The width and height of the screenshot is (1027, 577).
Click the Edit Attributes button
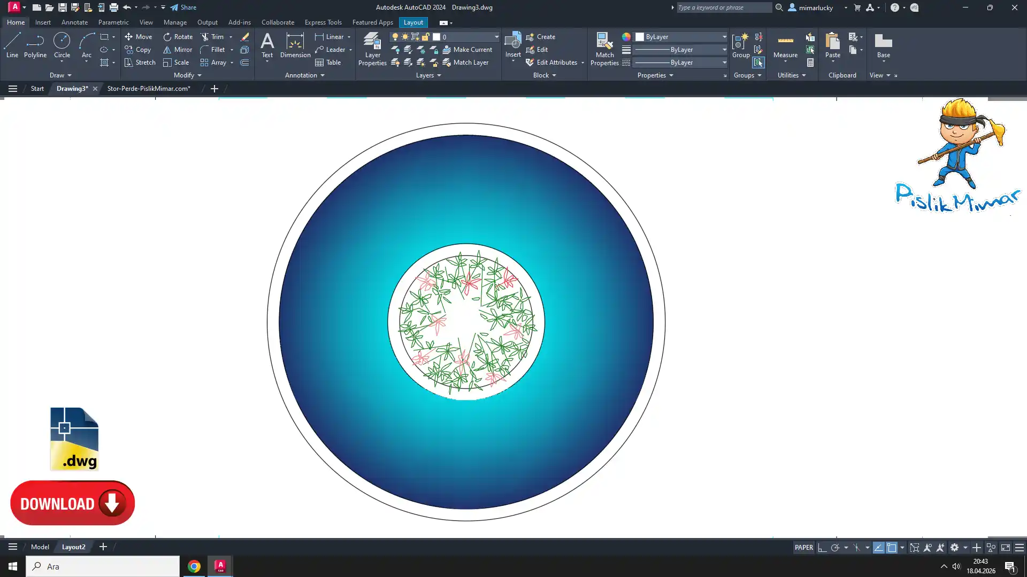(556, 63)
